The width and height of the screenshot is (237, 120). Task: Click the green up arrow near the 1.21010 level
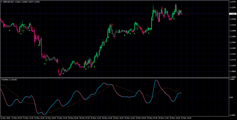pyautogui.click(x=89, y=67)
